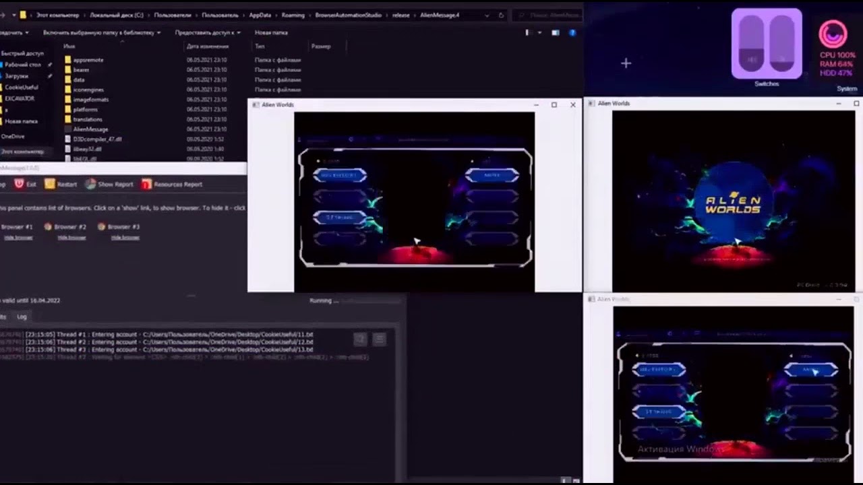Click the Explorer address bar refresh icon

pyautogui.click(x=501, y=15)
